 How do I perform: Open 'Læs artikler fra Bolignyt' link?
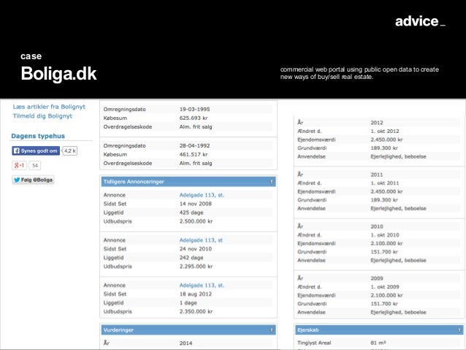[49, 107]
